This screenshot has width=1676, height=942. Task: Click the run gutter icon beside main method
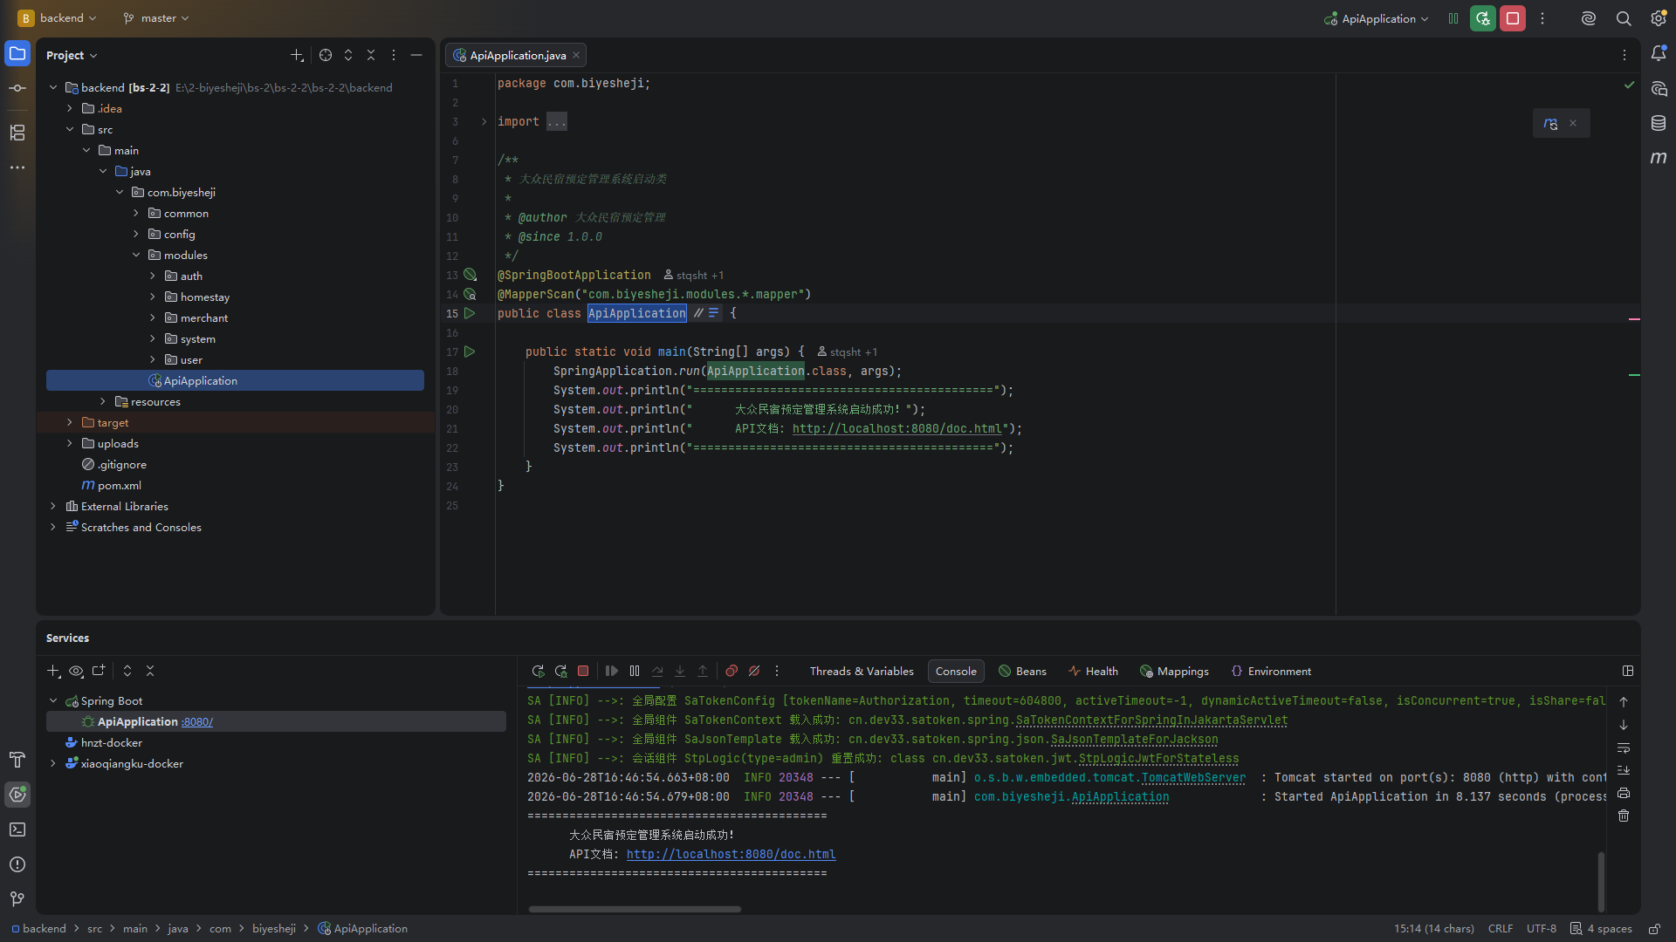470,352
